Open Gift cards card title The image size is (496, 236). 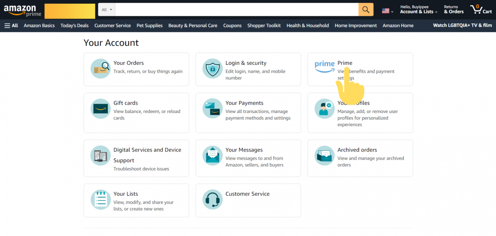click(126, 103)
